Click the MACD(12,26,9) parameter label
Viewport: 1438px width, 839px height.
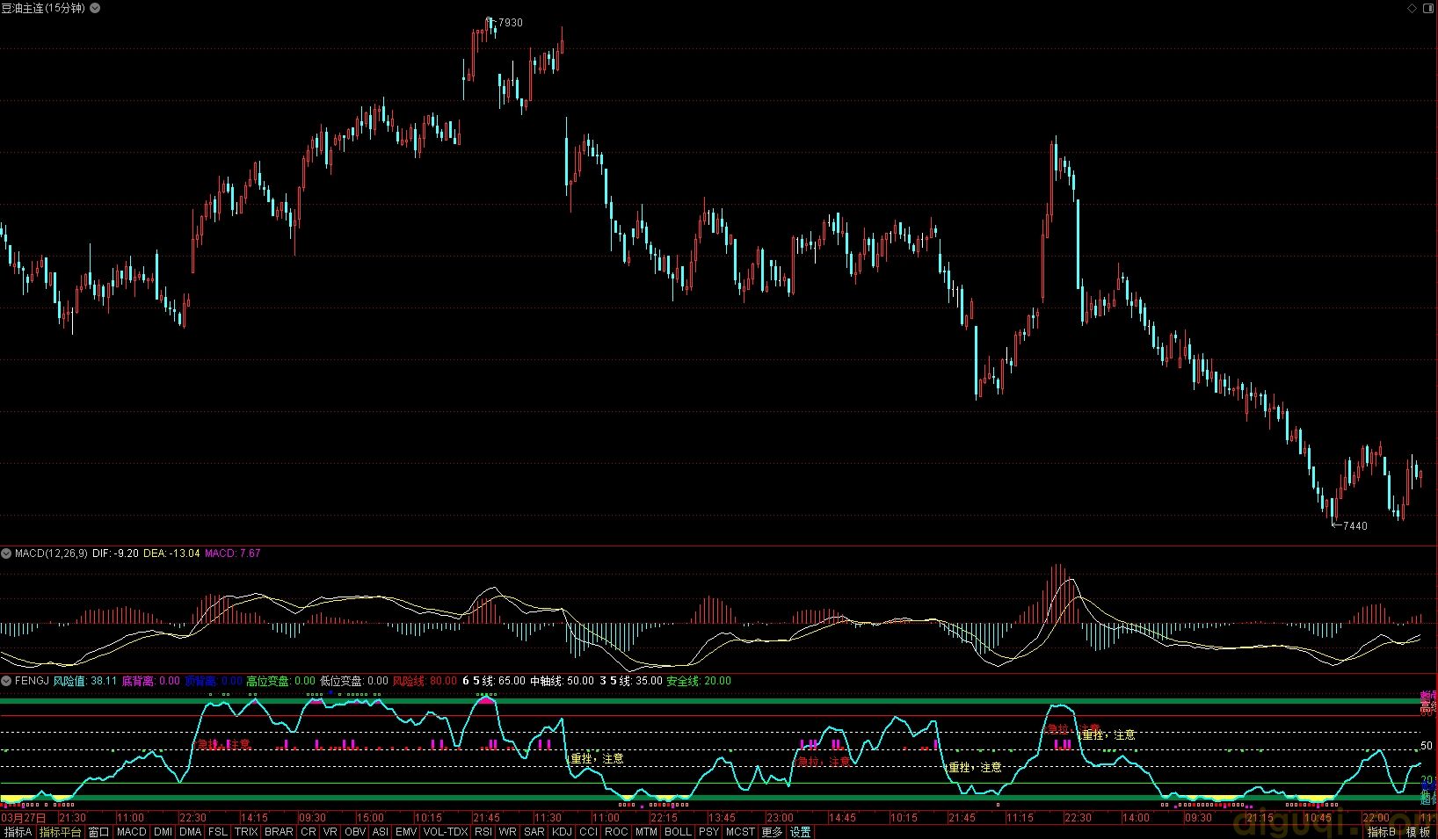point(51,553)
